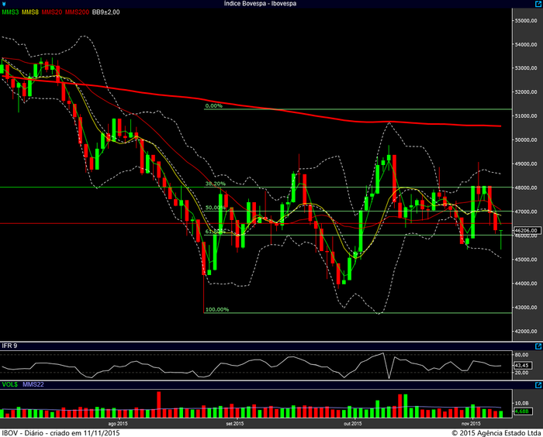Click the 51000,00 price axis label

(526, 116)
